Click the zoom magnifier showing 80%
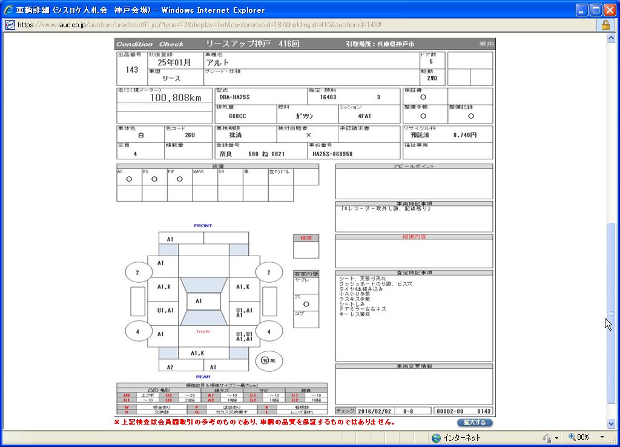Screen dimensions: 620x447 point(572,437)
